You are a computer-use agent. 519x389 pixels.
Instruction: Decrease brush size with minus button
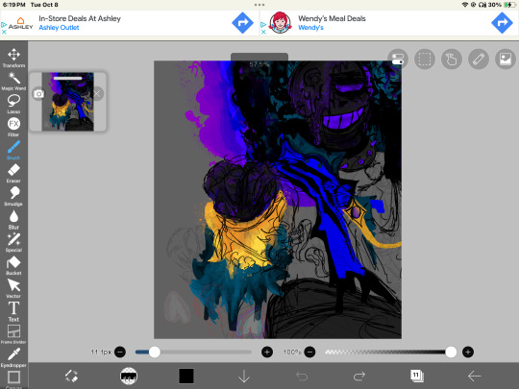(120, 352)
